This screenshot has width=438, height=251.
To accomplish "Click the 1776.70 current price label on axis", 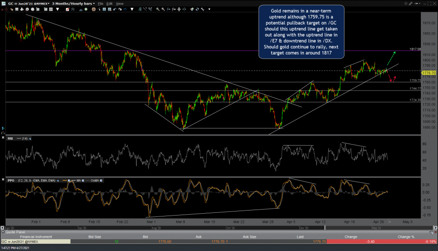I will coord(429,73).
